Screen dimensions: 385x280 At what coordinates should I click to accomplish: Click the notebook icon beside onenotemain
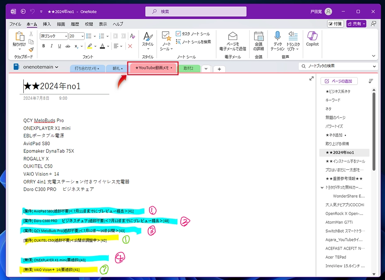point(16,66)
